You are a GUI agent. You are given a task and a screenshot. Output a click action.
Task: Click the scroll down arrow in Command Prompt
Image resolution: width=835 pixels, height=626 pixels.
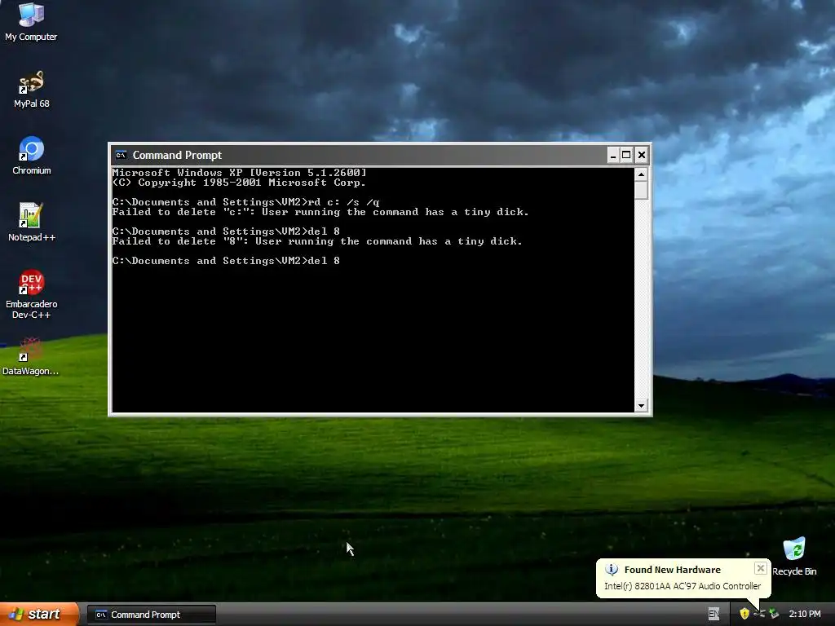point(641,406)
